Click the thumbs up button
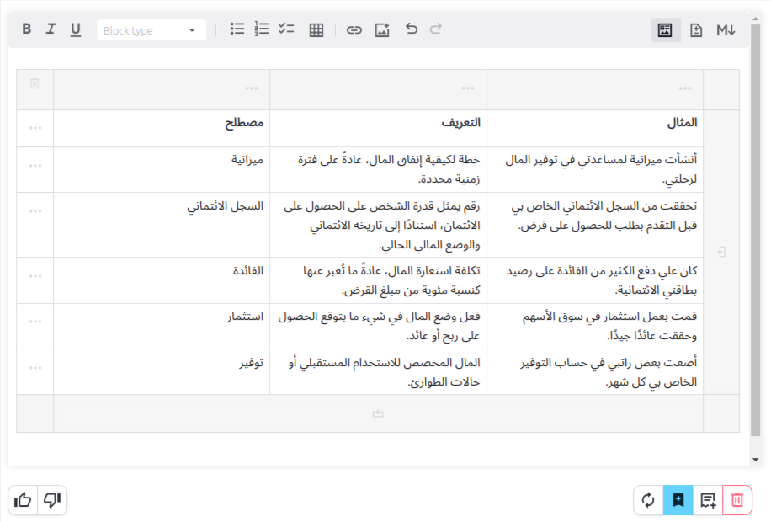This screenshot has width=771, height=522. 23,500
